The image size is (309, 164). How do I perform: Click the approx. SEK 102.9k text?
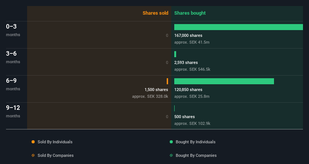click(192, 123)
